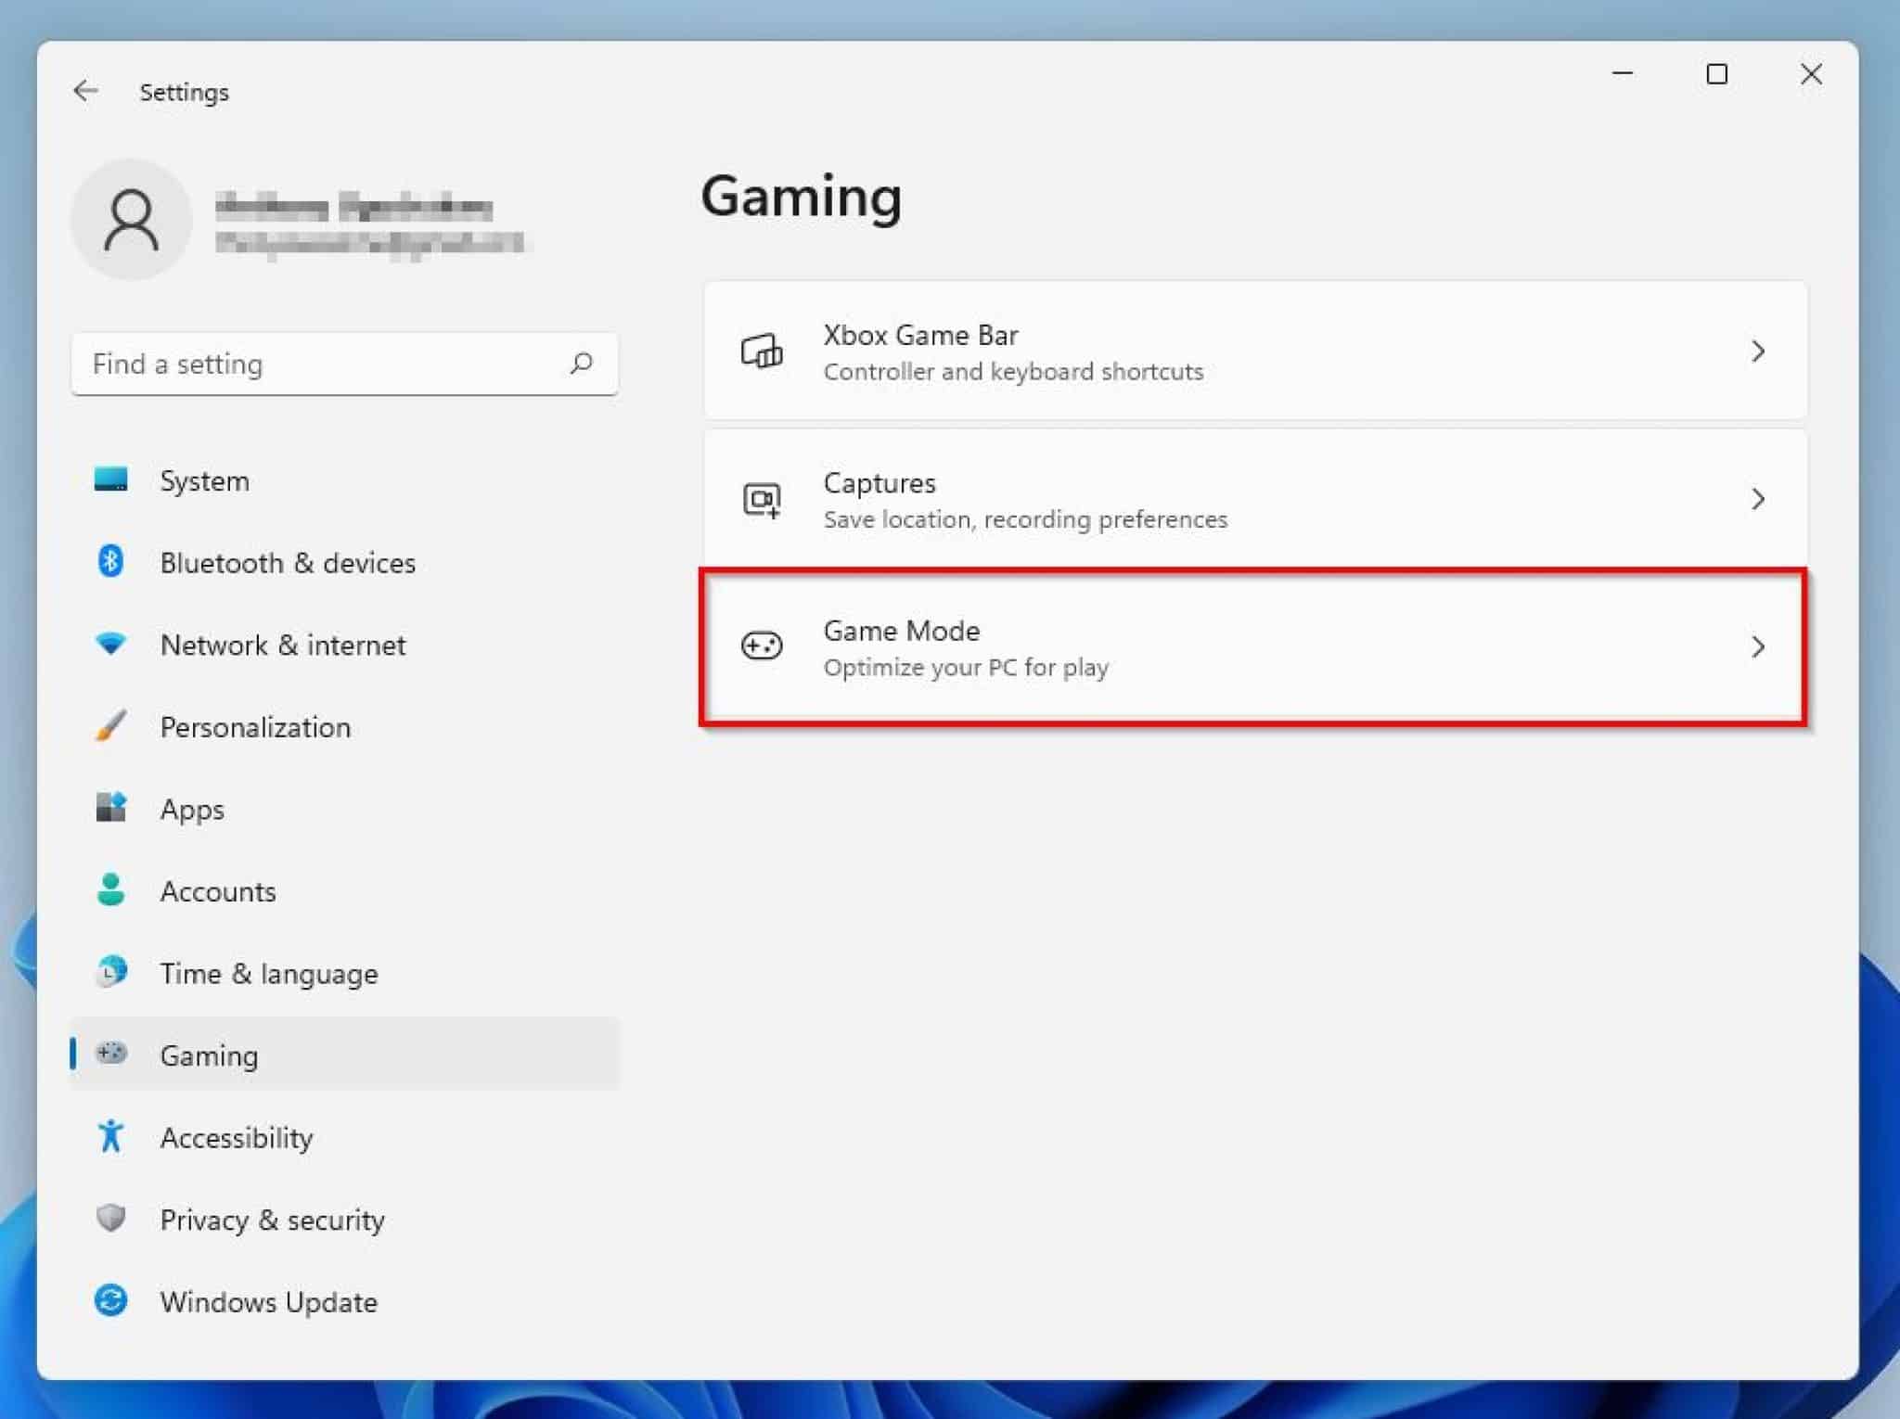
Task: Select Accounts in sidebar
Action: pyautogui.click(x=344, y=890)
